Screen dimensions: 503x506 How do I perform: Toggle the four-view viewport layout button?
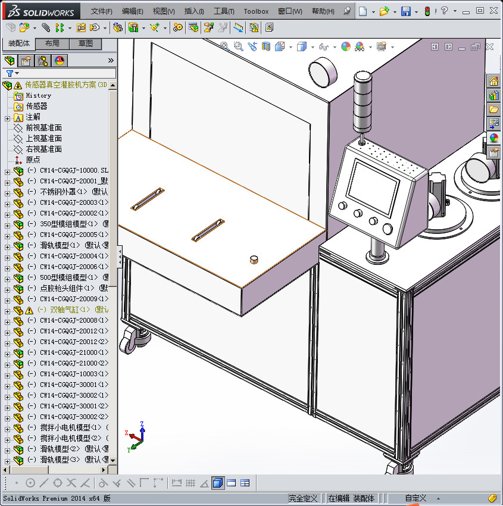(x=245, y=483)
